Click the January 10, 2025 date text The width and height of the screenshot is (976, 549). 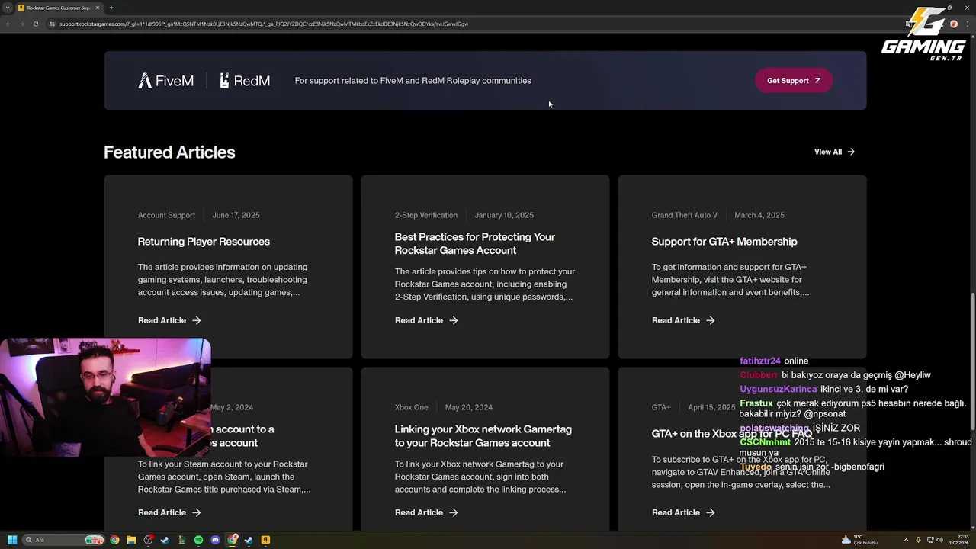[504, 215]
